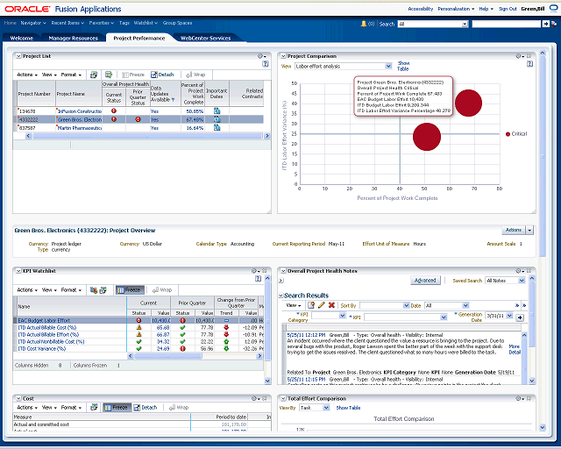The image size is (561, 449).
Task: Click the Home icon in the global toolbar
Action: pyautogui.click(x=9, y=24)
